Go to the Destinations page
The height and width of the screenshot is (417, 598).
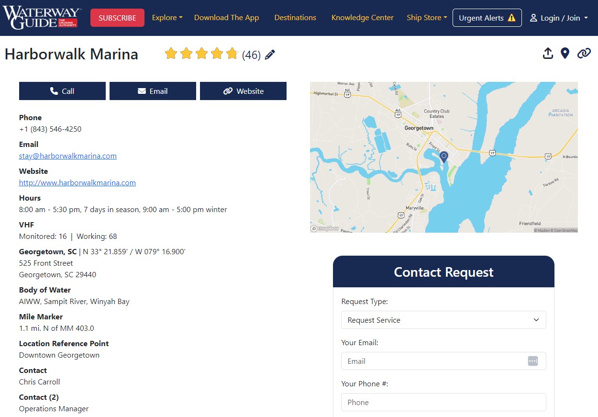pyautogui.click(x=295, y=18)
